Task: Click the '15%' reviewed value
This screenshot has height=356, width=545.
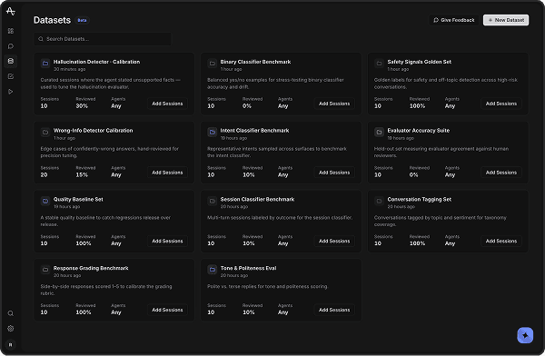Action: 82,175
